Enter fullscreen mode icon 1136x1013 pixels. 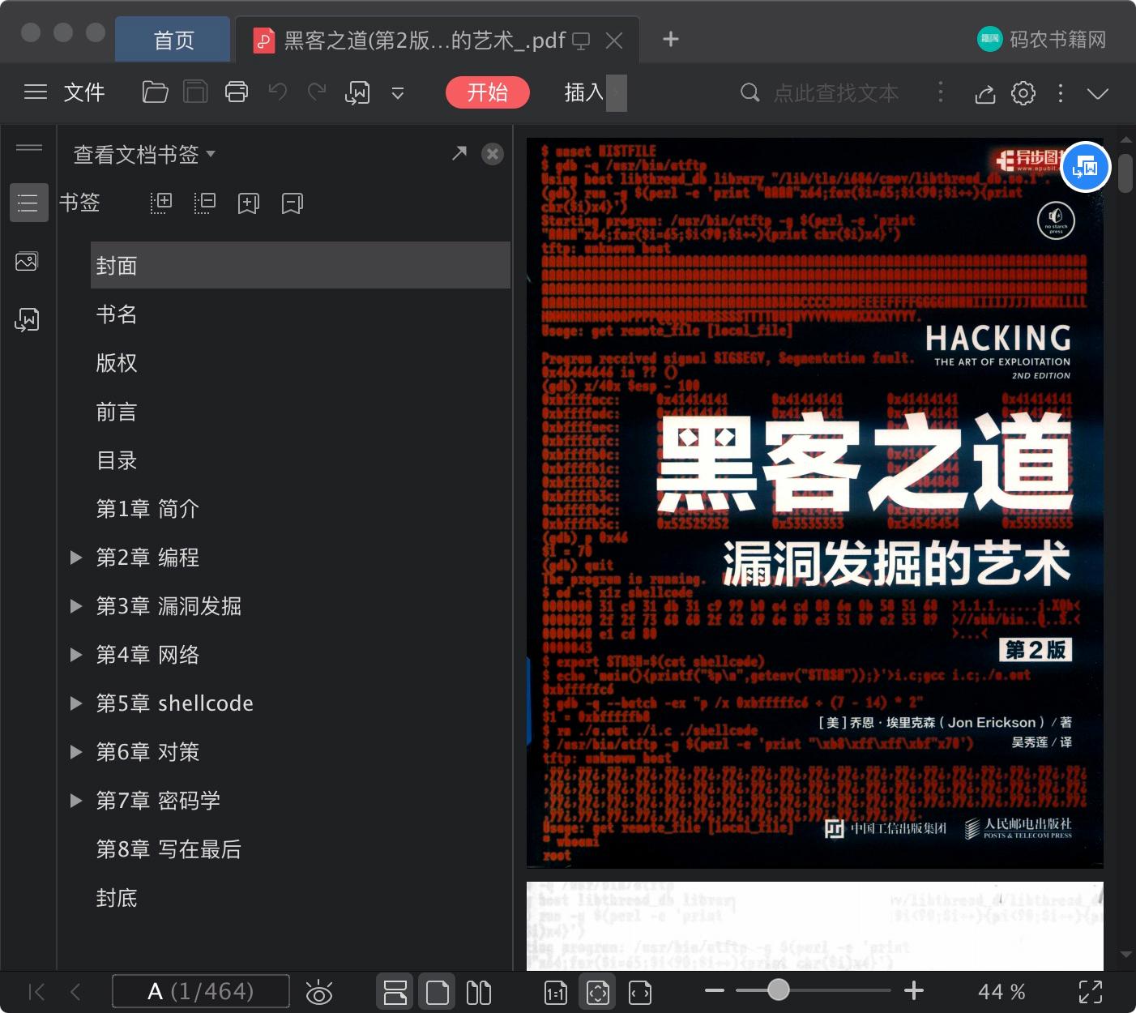1091,992
